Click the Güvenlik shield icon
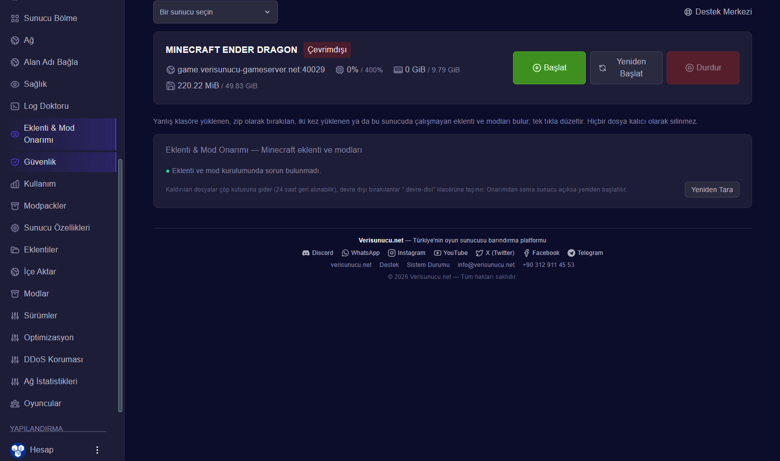 [15, 162]
